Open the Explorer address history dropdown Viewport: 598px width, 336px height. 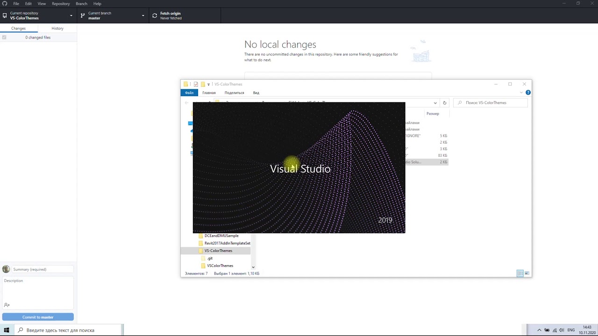435,103
